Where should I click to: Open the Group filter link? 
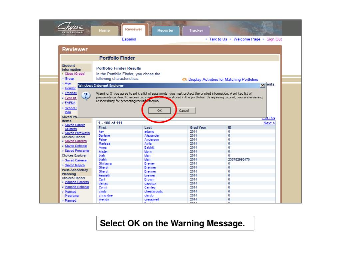tap(69, 79)
